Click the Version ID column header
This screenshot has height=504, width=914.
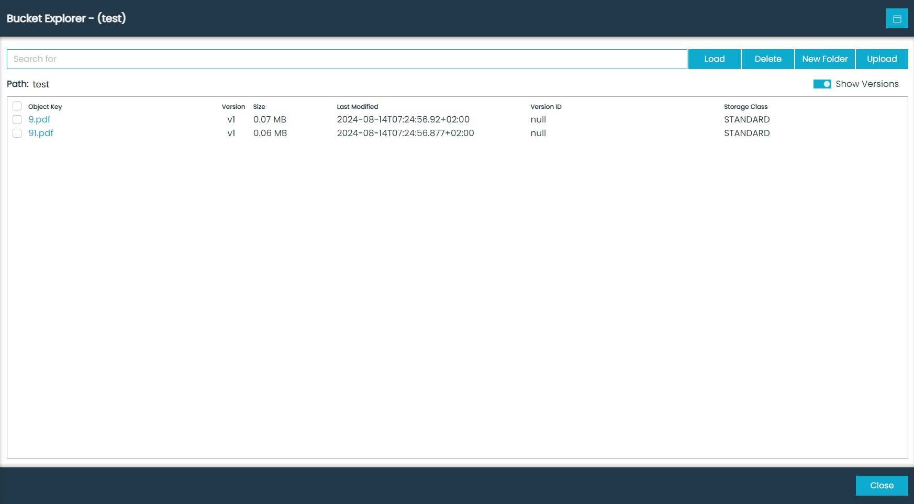point(545,107)
